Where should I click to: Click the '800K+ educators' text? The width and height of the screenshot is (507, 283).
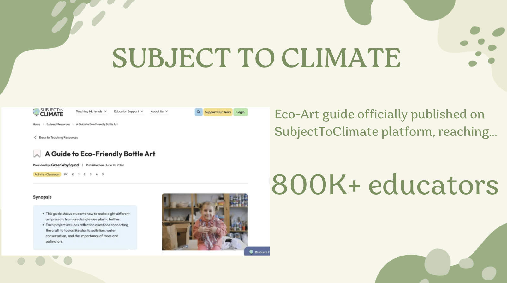click(x=385, y=185)
